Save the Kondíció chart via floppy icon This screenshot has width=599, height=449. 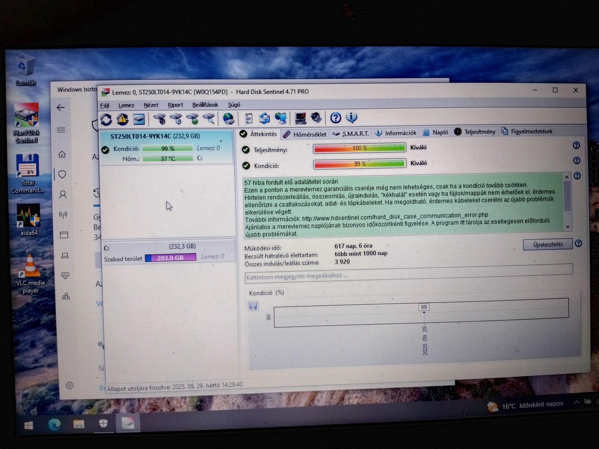tap(253, 306)
